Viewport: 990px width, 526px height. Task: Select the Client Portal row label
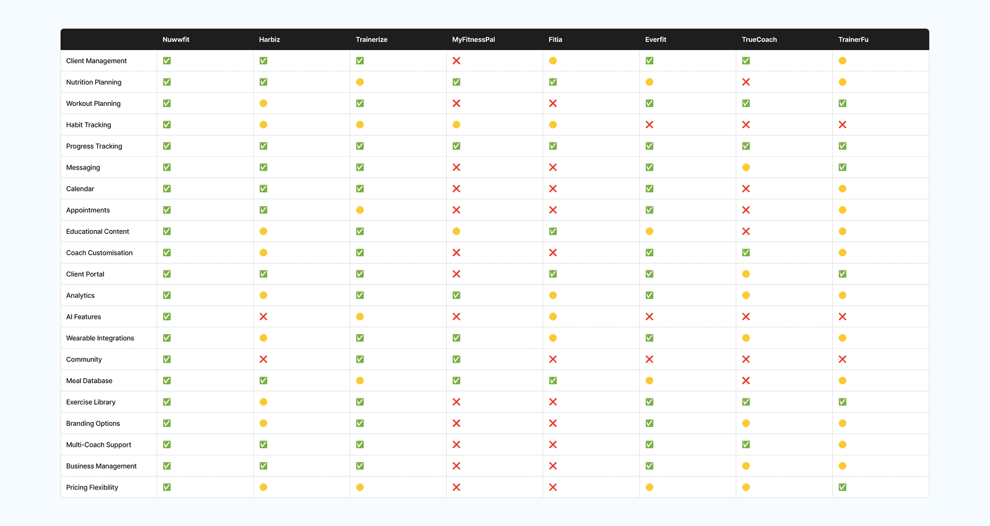pos(85,274)
